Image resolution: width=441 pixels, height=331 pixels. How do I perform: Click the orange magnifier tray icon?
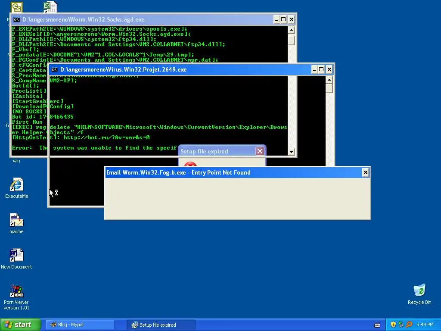409,325
